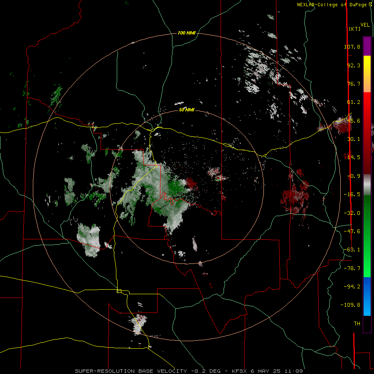Select the 61.2 velocity scale value
Image resolution: width=374 pixels, height=374 pixels.
coord(354,102)
